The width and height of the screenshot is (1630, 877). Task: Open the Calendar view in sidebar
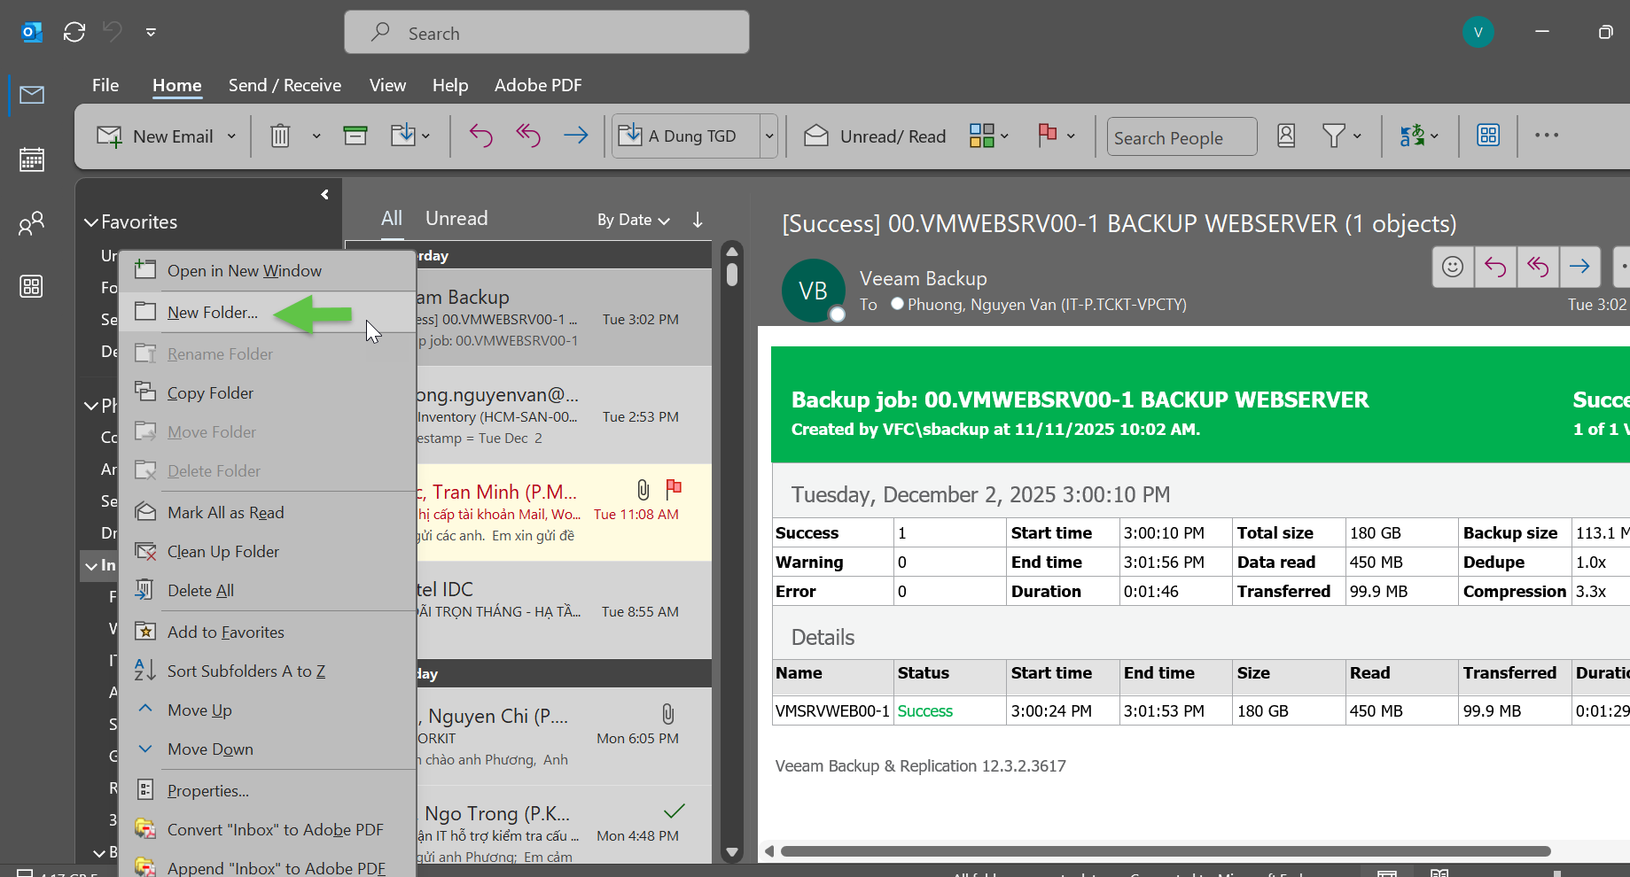[x=32, y=159]
